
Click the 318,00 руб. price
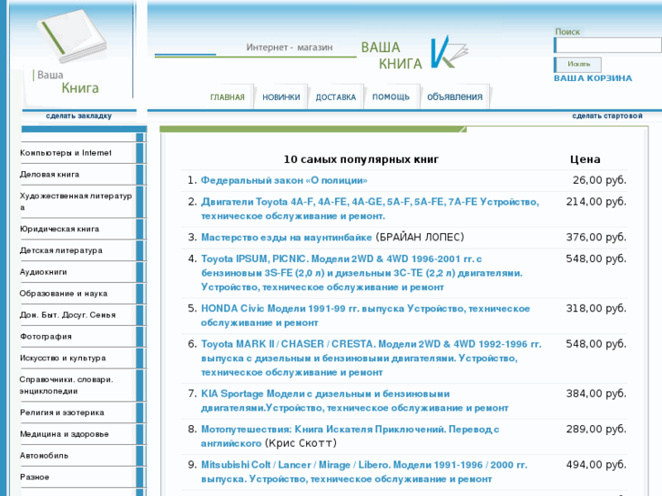point(596,309)
